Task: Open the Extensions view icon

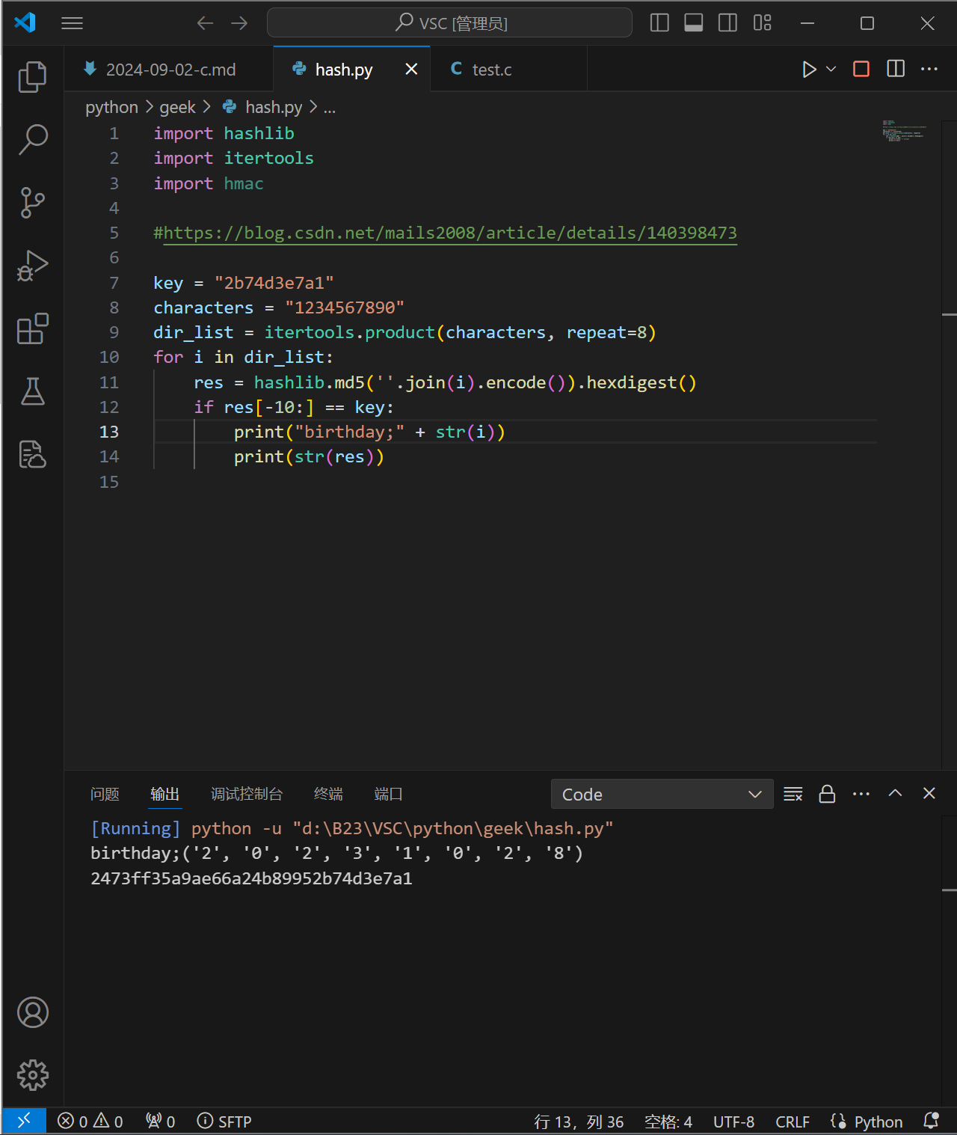Action: [32, 329]
